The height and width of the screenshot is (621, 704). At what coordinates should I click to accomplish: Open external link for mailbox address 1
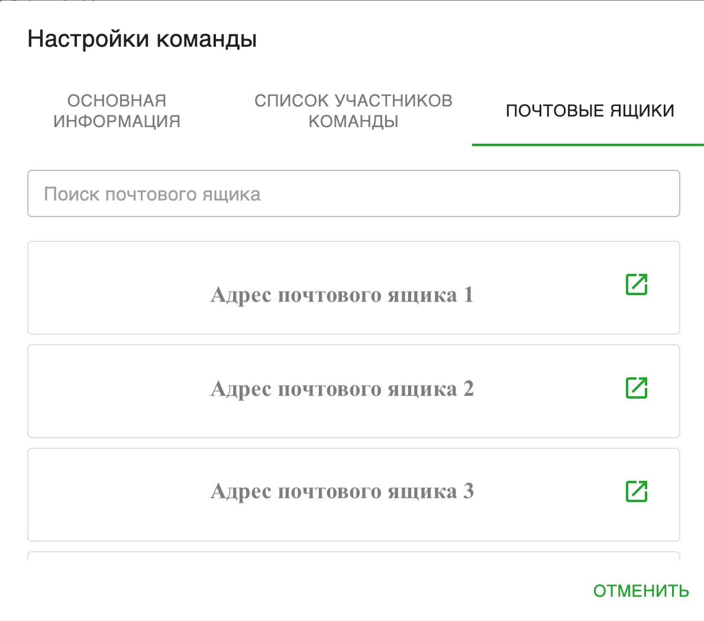pyautogui.click(x=637, y=284)
